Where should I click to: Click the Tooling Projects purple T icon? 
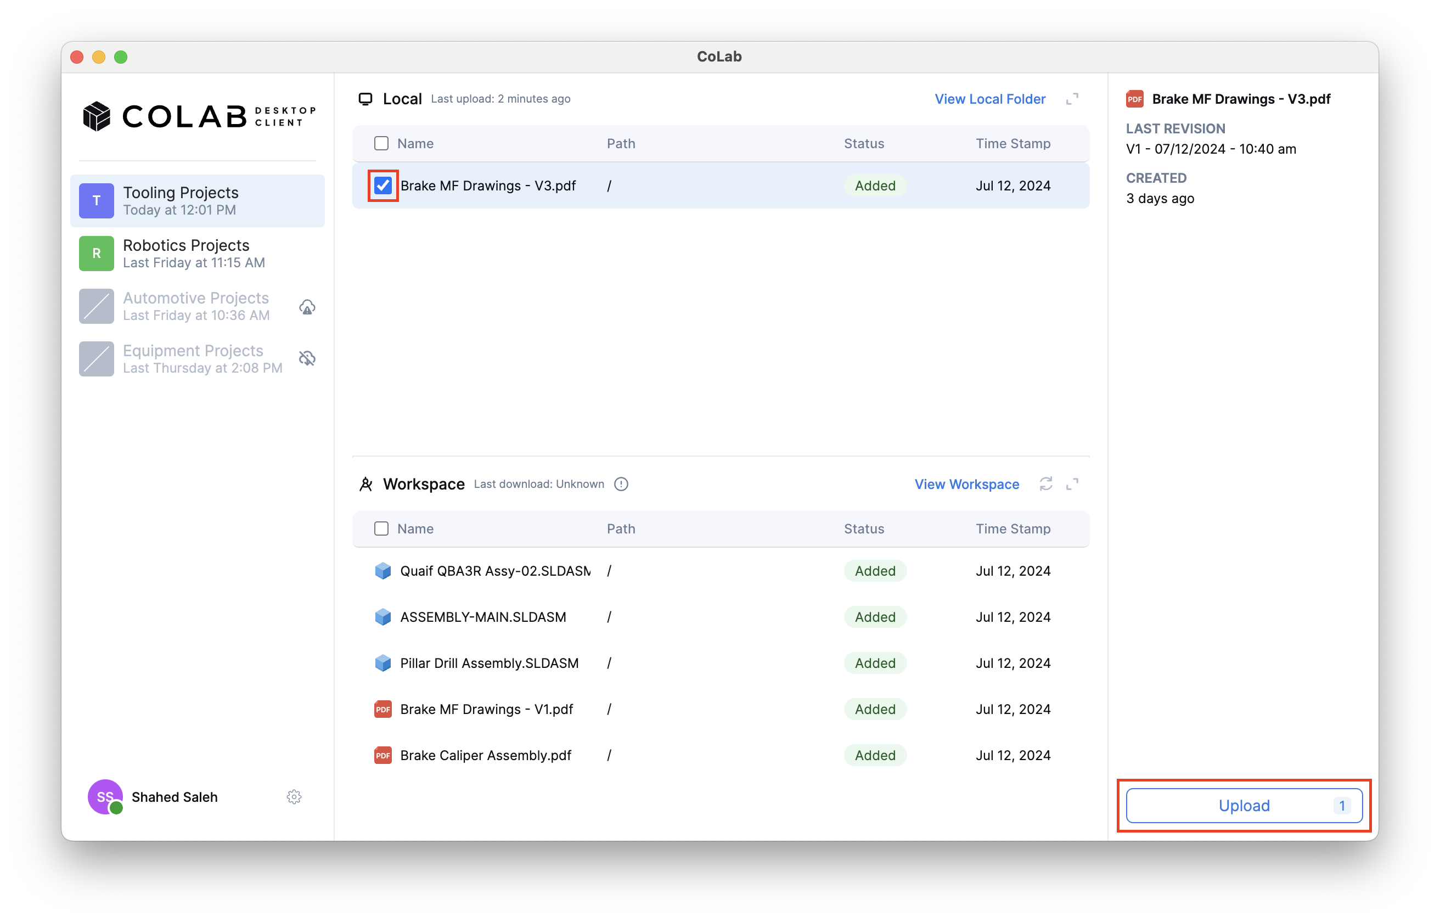pos(97,200)
